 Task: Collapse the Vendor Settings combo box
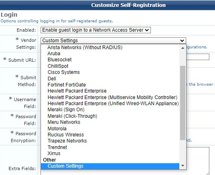[113, 41]
